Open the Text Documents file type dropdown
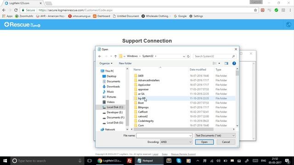Screen dimensions: 294x165 (215, 136)
